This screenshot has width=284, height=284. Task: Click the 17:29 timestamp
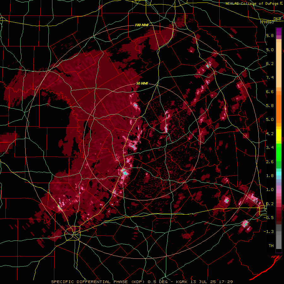click(x=226, y=282)
